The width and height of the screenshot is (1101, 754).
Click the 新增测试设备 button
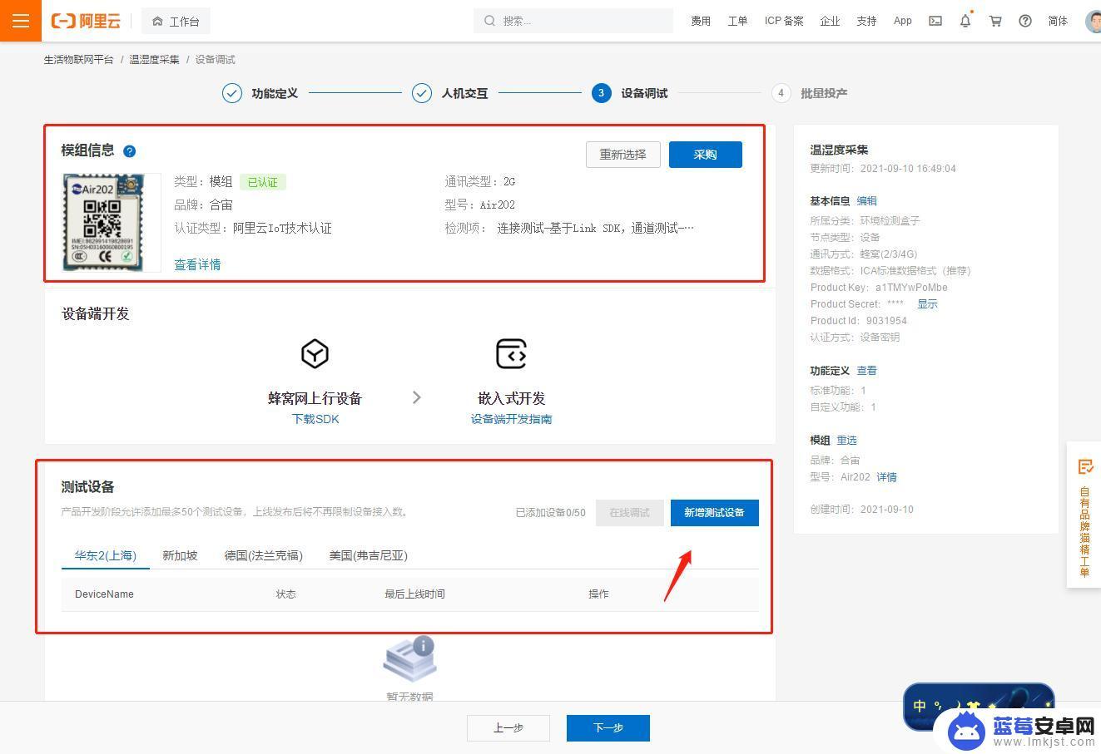[x=715, y=513]
